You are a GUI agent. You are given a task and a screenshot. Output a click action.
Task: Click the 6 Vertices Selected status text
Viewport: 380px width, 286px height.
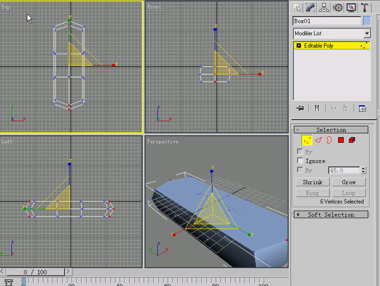(342, 202)
